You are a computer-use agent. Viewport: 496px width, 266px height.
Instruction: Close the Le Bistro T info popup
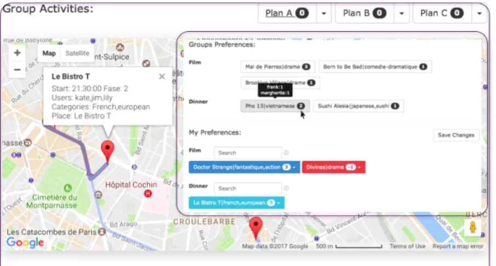pyautogui.click(x=162, y=77)
